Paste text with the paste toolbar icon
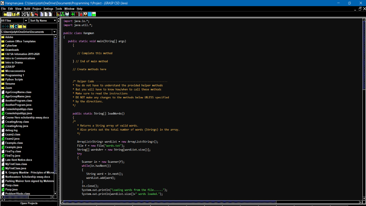Image resolution: width=366 pixels, height=206 pixels. click(x=31, y=14)
